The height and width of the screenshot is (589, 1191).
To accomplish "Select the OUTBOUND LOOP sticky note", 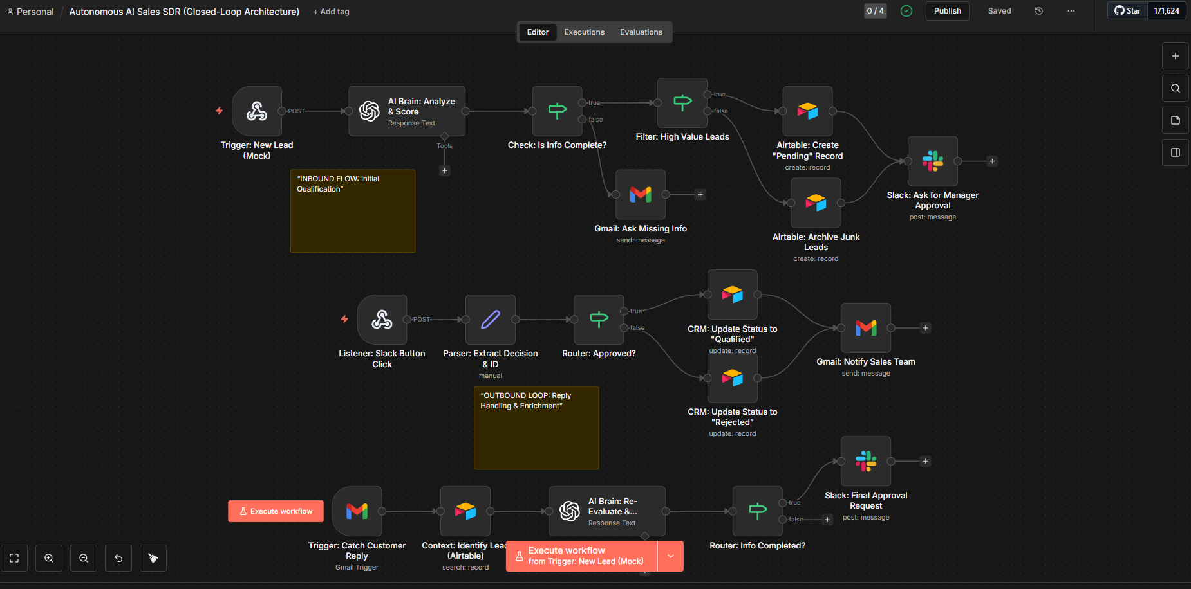I will point(536,428).
